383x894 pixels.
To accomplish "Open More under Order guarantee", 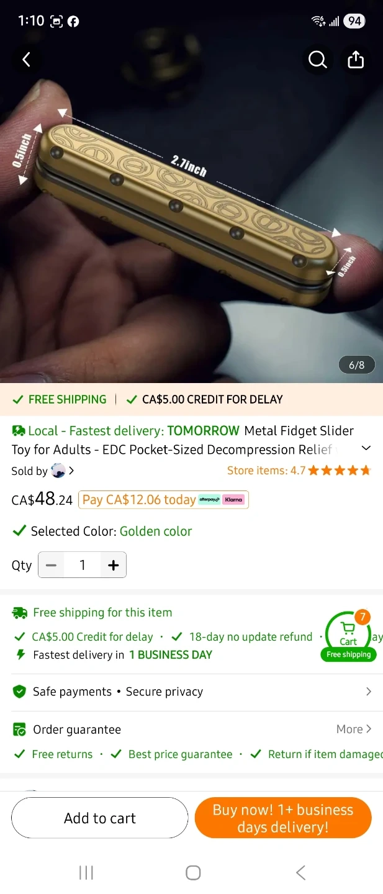I will [x=354, y=729].
